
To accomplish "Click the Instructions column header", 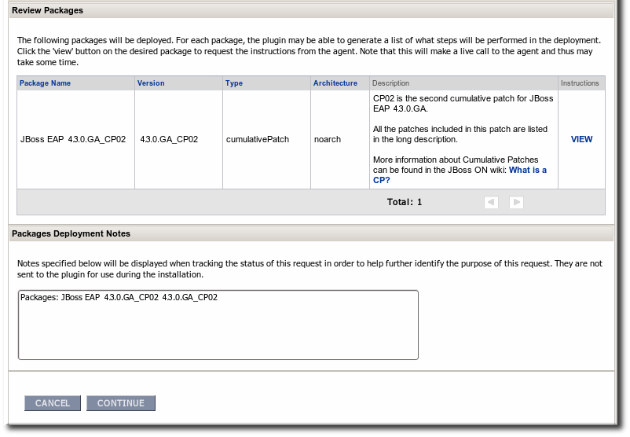I will pos(580,83).
